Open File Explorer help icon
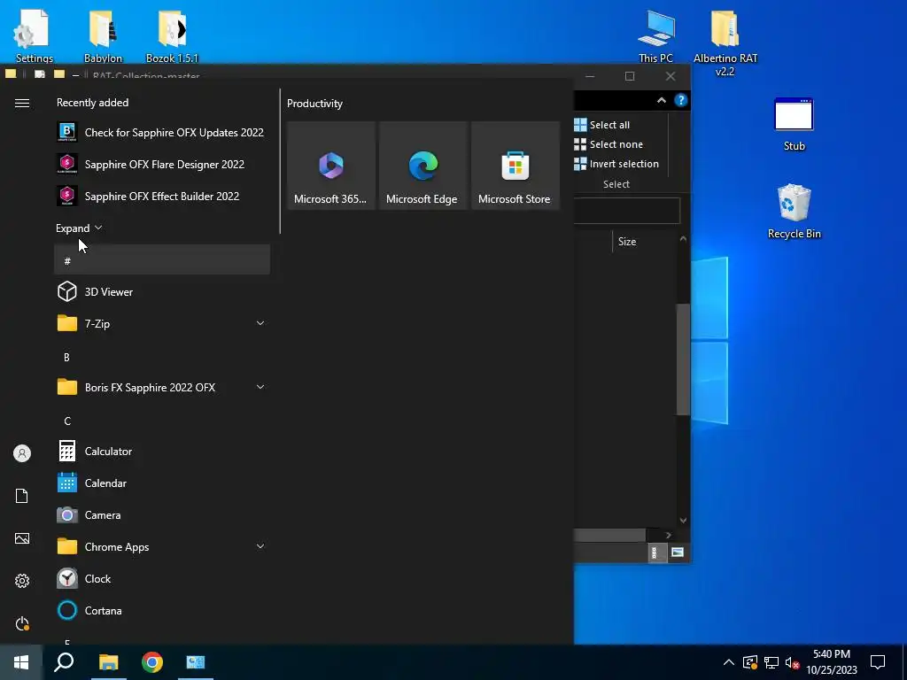Image resolution: width=907 pixels, height=680 pixels. tap(681, 100)
